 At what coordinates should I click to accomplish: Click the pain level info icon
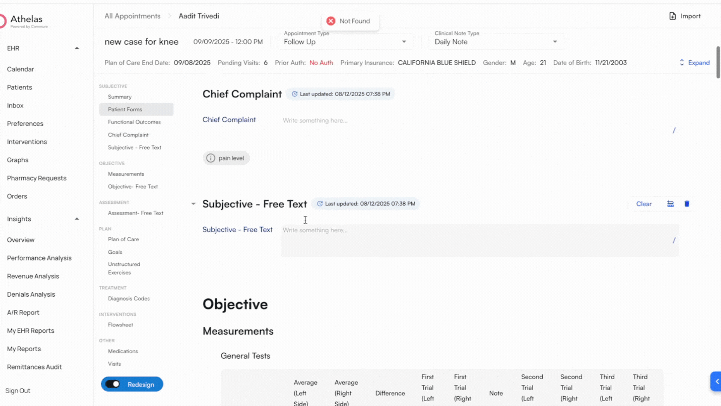click(x=211, y=158)
